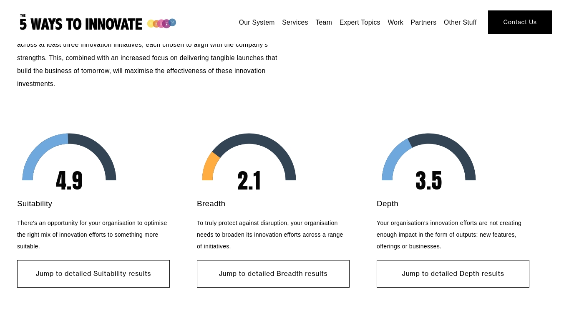
Task: Go to the Team page
Action: tap(324, 23)
